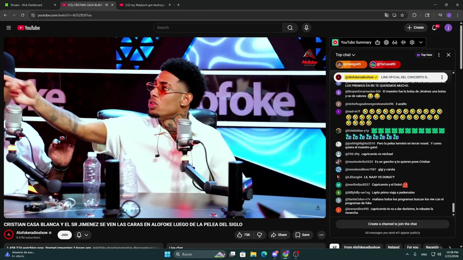The width and height of the screenshot is (463, 260).
Task: Click the YouTube Summary robot icon
Action: (x=378, y=42)
